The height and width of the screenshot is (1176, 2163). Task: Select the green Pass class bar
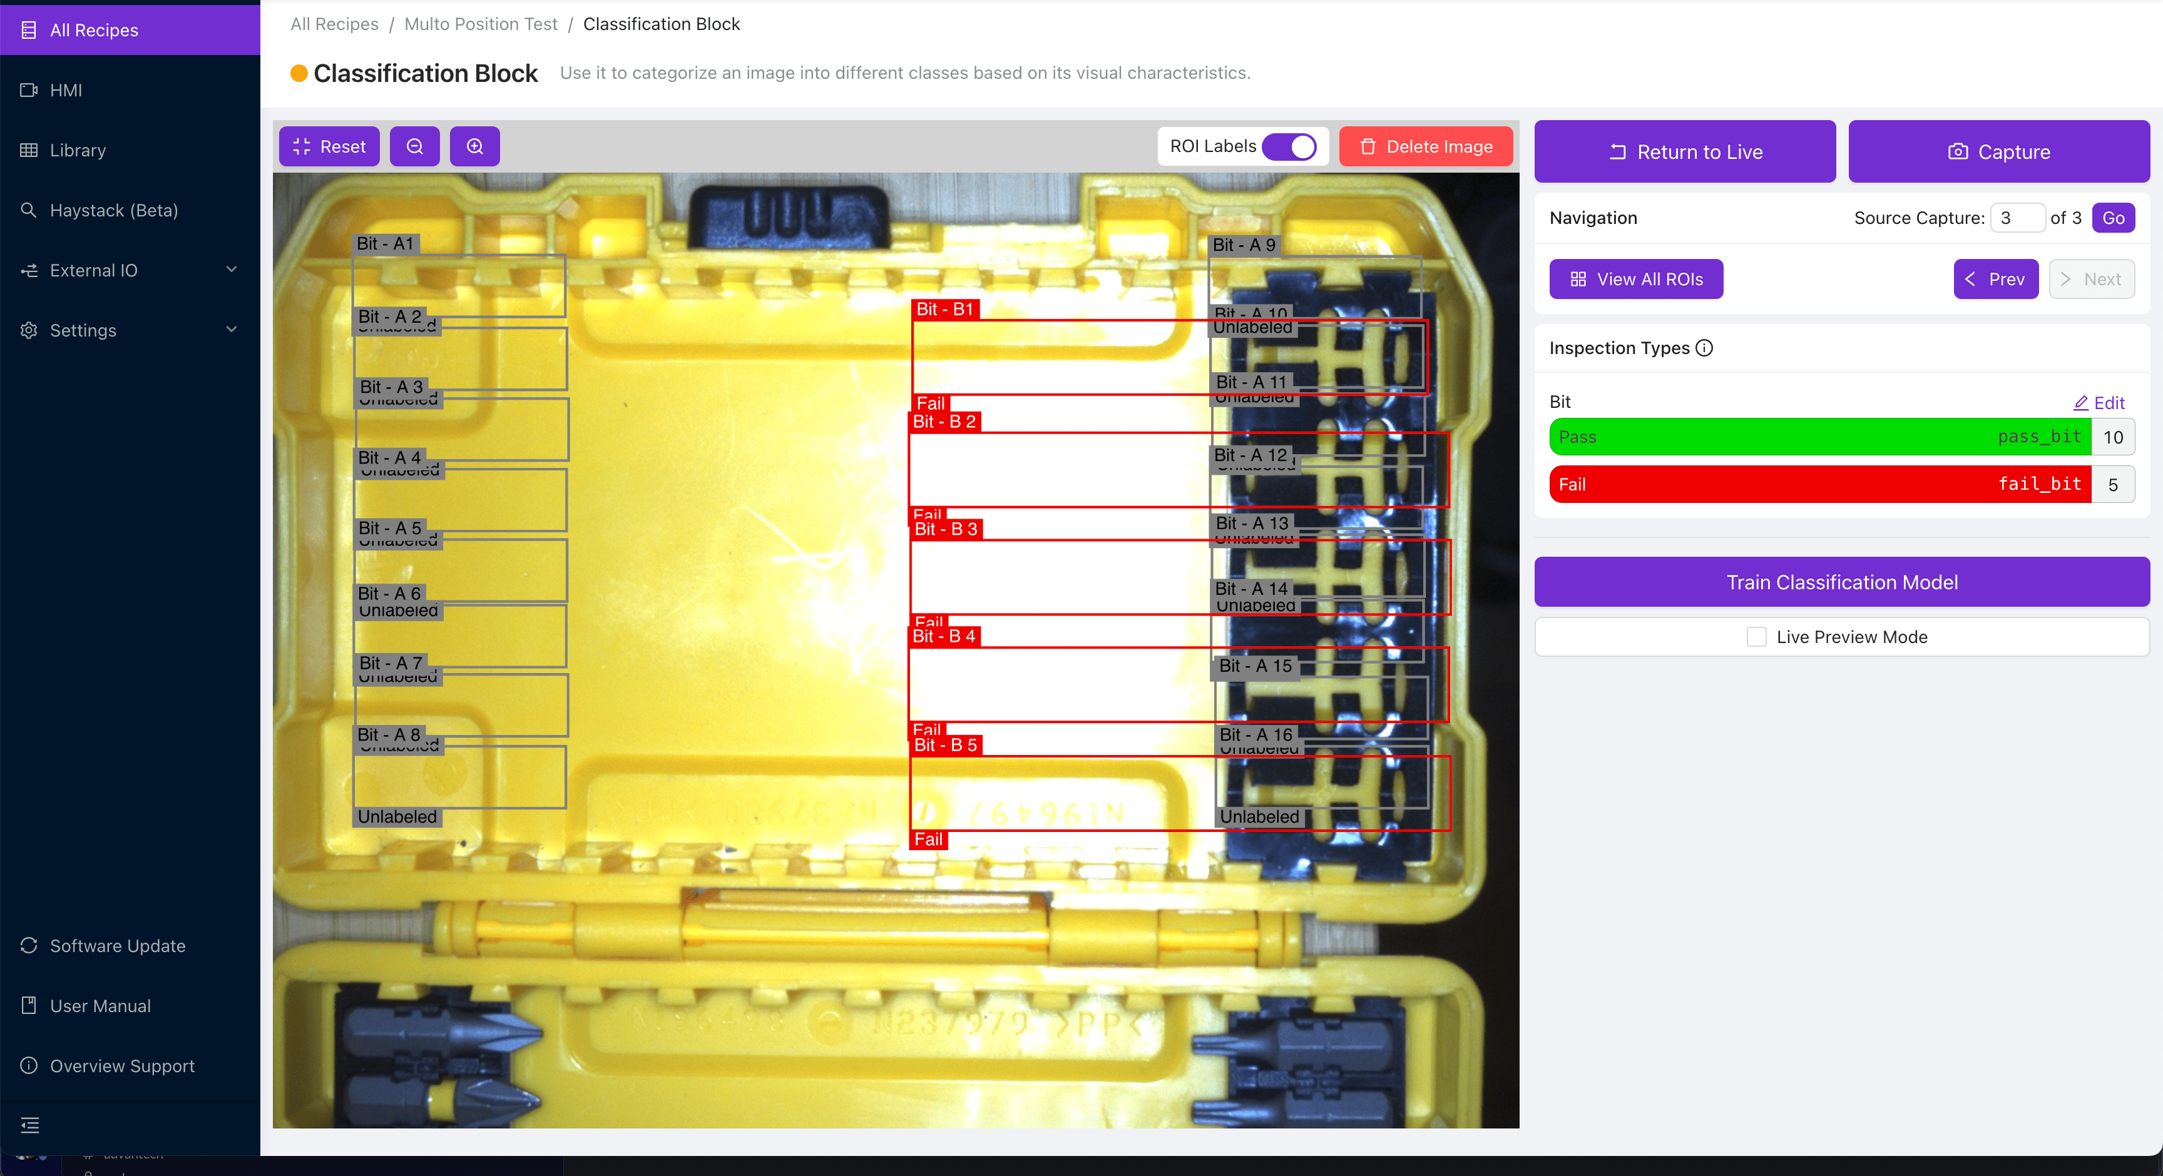(1819, 437)
